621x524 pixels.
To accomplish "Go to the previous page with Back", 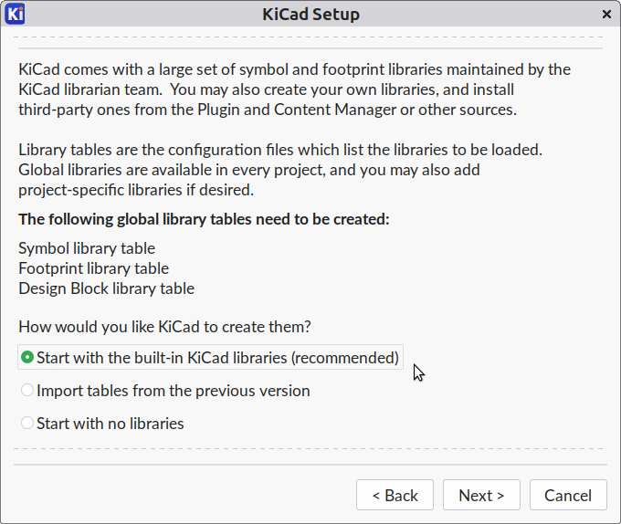I will pos(395,495).
